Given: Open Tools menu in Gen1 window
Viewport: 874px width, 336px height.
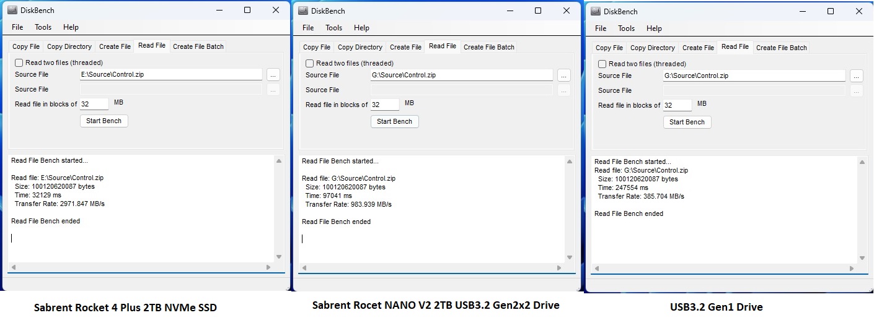Looking at the screenshot, I should (x=627, y=28).
